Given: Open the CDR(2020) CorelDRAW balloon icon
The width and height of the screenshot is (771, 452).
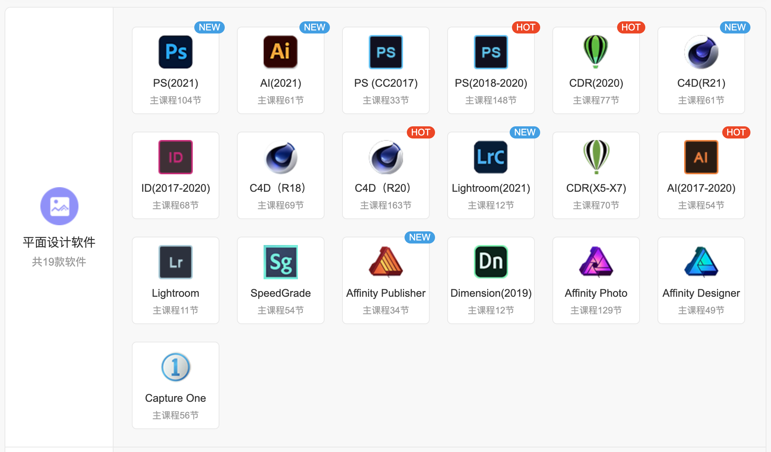Looking at the screenshot, I should point(596,52).
